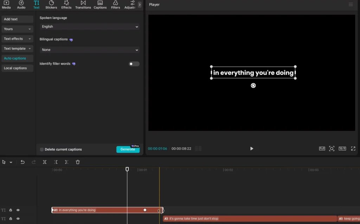This screenshot has height=224, width=360.
Task: Click the caption text box in the player
Action: (x=253, y=73)
